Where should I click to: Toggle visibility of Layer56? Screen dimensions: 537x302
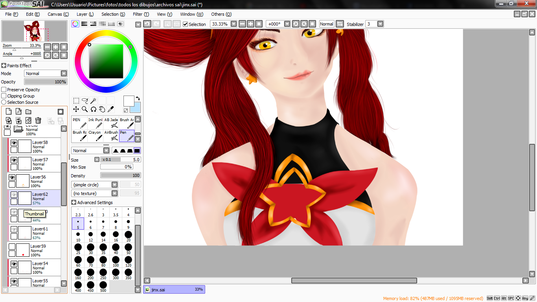point(12,177)
